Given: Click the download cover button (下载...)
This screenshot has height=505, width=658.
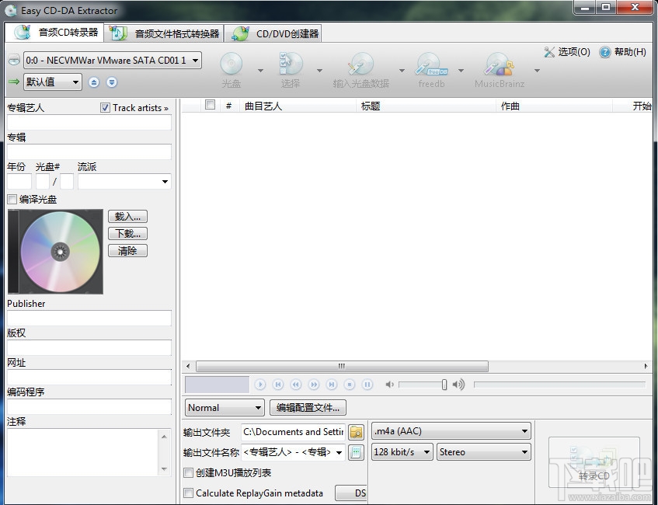Looking at the screenshot, I should (127, 233).
